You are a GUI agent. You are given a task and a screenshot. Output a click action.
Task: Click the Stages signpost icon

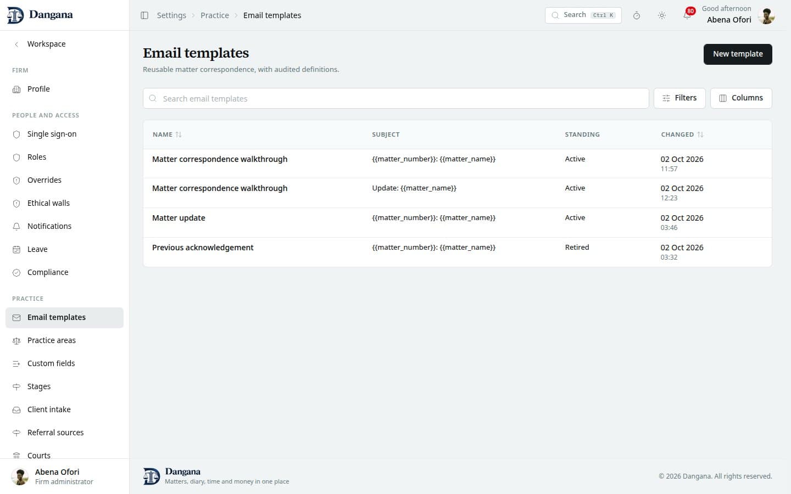(x=16, y=386)
